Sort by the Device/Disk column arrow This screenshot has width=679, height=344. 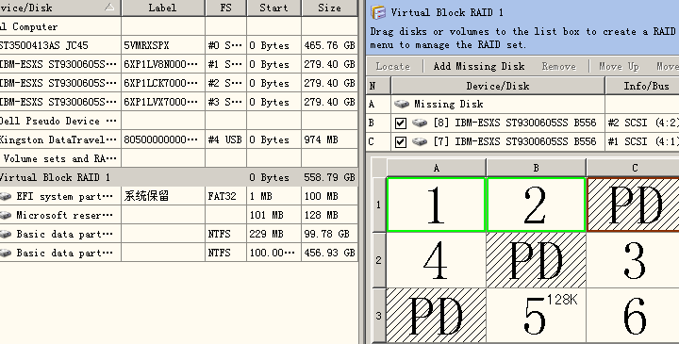[x=110, y=7]
